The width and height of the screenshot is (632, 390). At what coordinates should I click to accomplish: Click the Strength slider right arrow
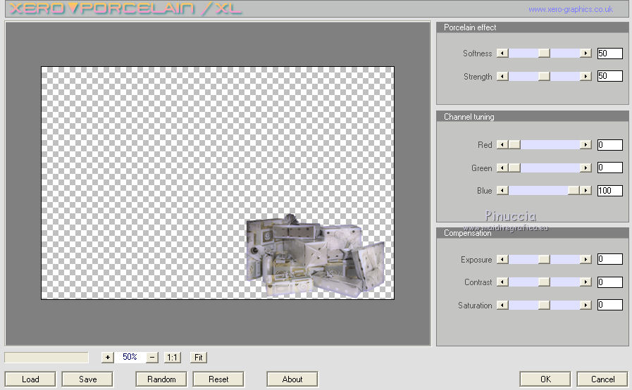[x=585, y=76]
